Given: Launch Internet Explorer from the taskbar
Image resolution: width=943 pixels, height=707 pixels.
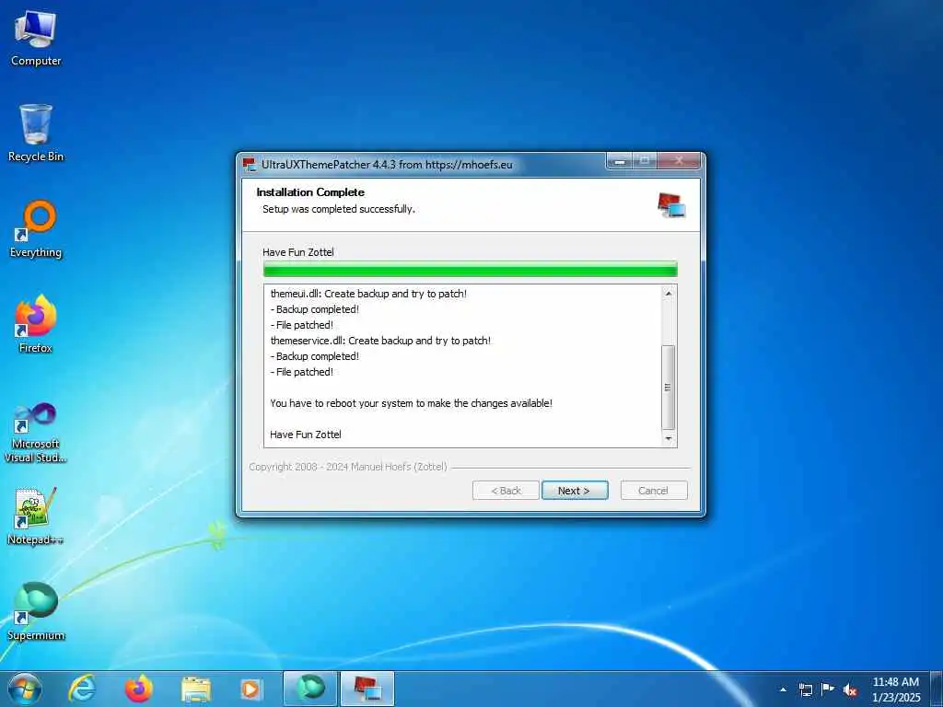Looking at the screenshot, I should pyautogui.click(x=81, y=689).
